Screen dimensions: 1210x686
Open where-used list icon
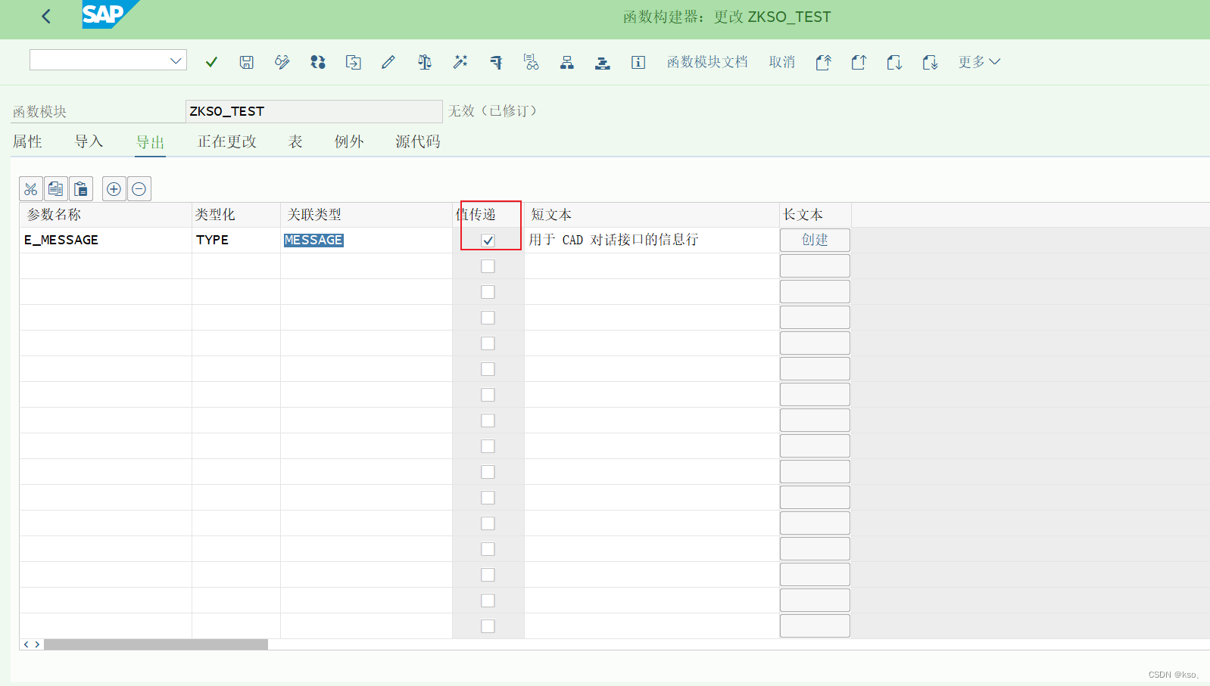coord(532,62)
